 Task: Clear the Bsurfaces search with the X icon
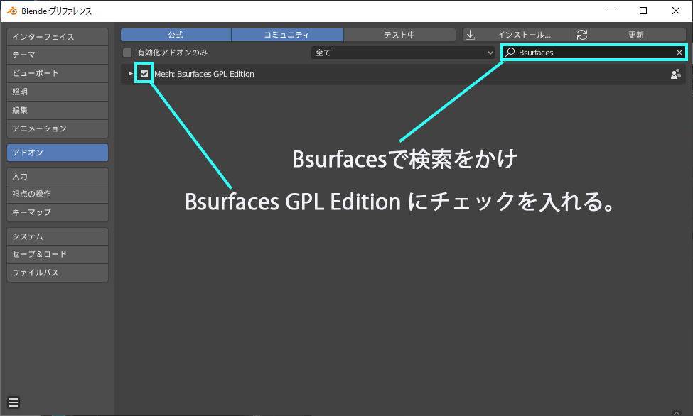(x=680, y=52)
